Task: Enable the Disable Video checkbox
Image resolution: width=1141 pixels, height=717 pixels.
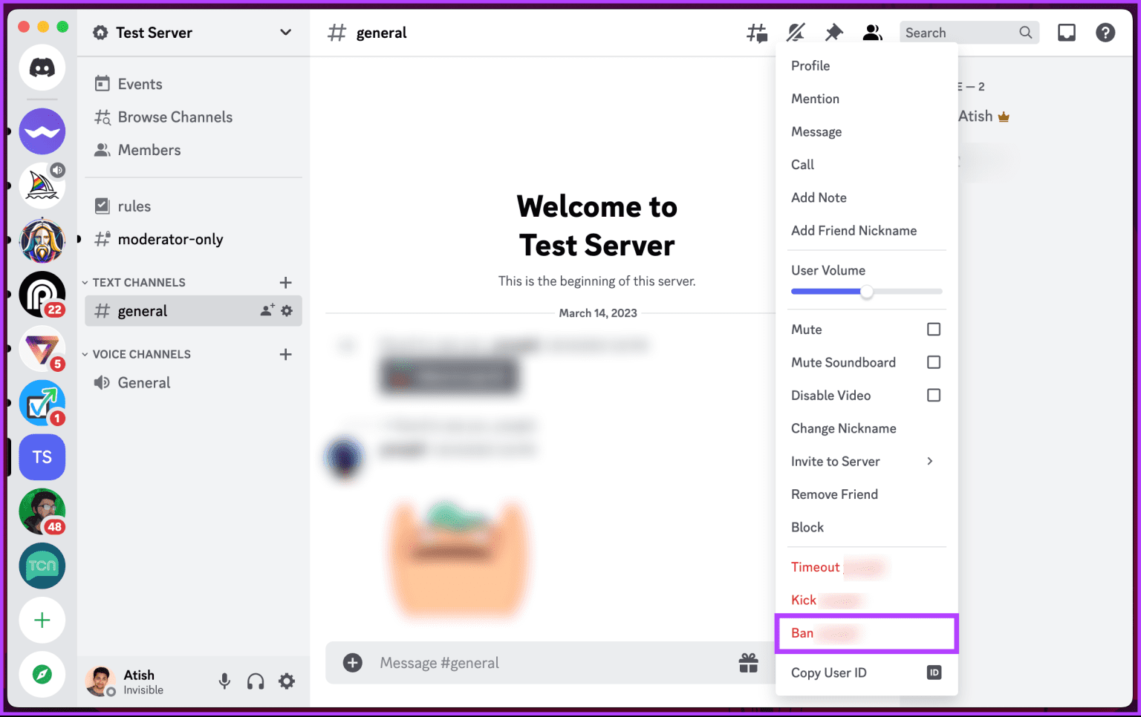Action: pos(933,395)
